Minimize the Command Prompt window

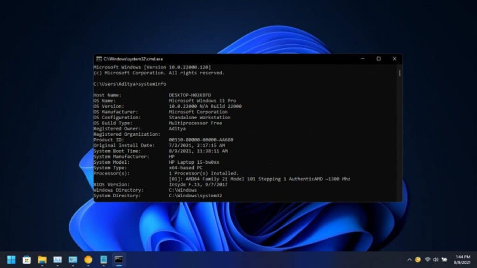pos(362,59)
